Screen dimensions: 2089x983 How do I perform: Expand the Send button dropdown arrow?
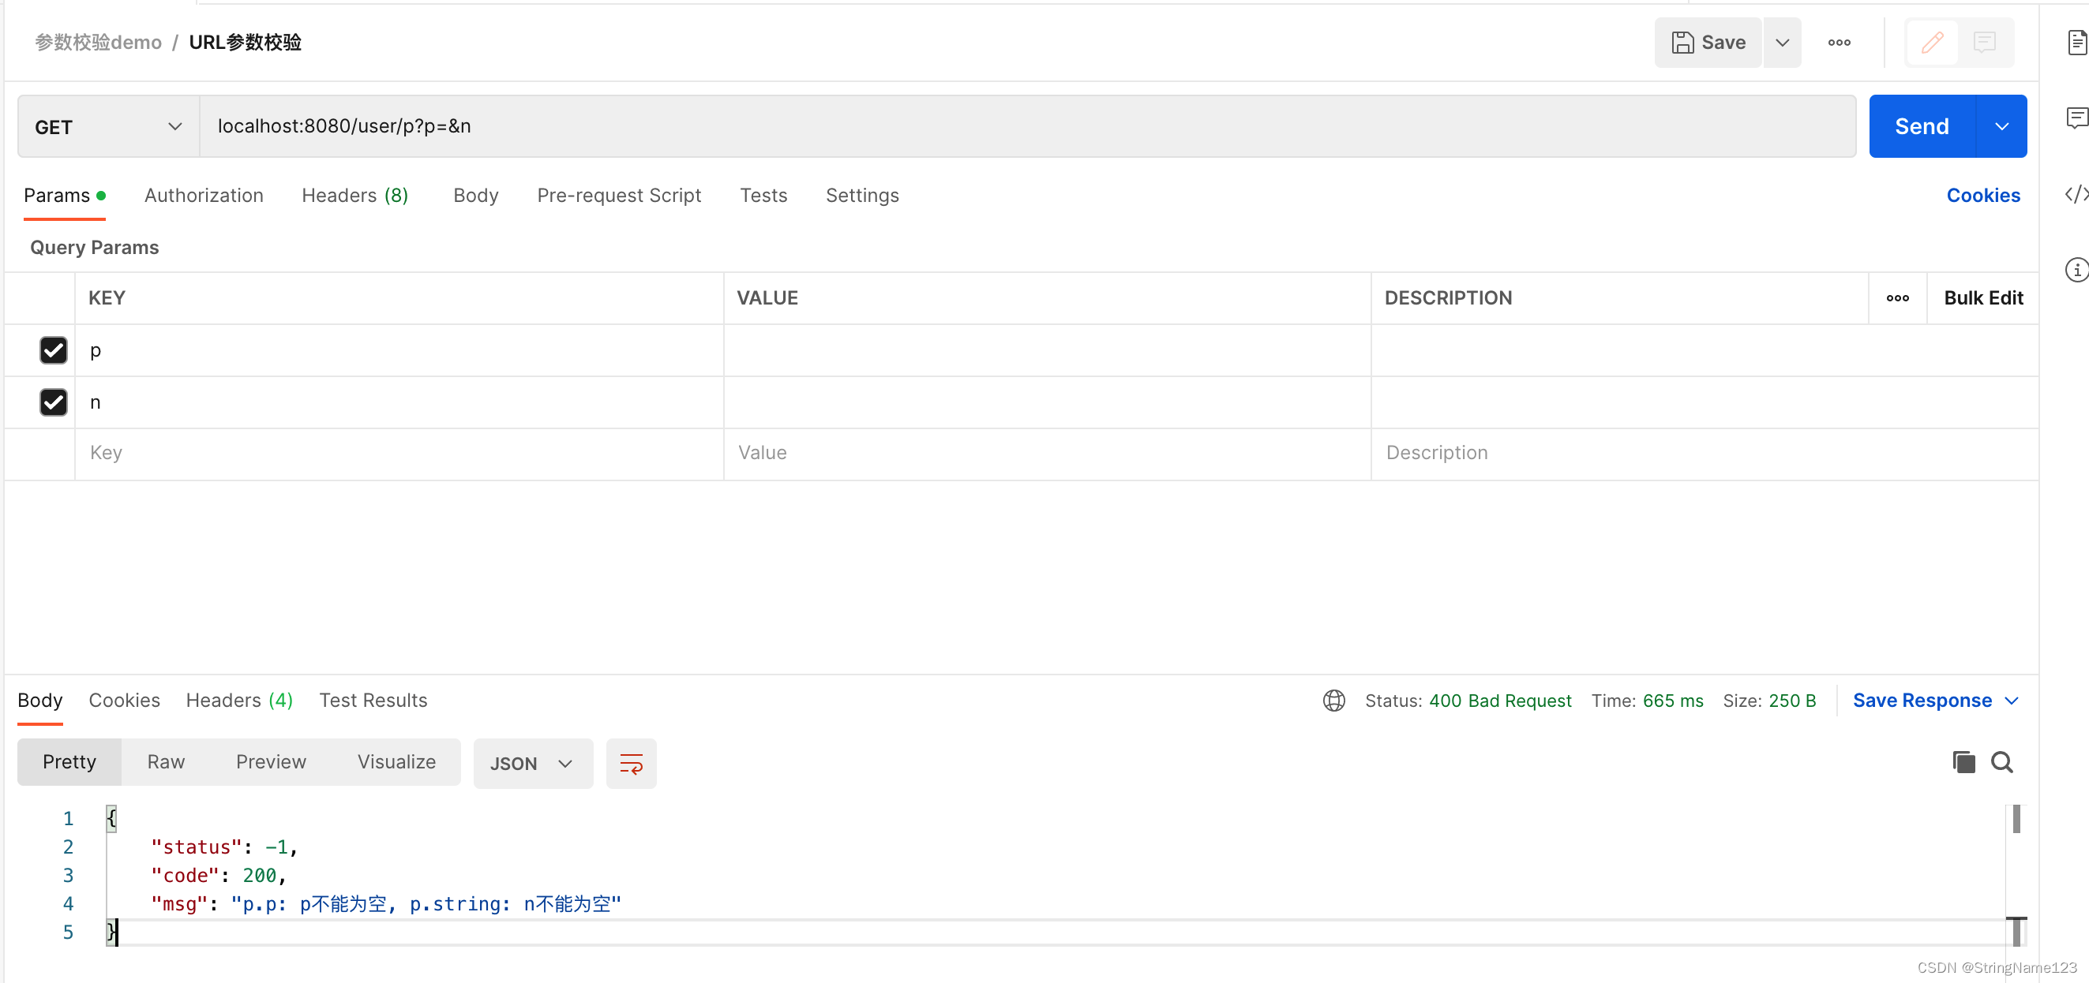(2001, 126)
